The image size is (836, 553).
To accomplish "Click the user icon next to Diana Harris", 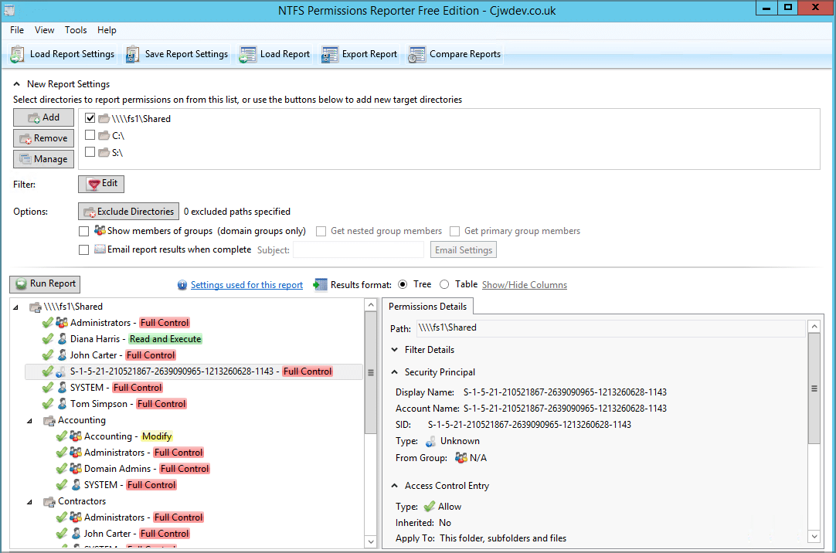I will 62,339.
